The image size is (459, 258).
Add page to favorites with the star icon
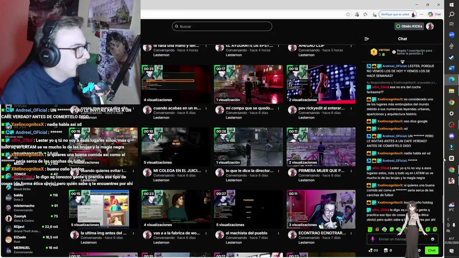pos(348,14)
